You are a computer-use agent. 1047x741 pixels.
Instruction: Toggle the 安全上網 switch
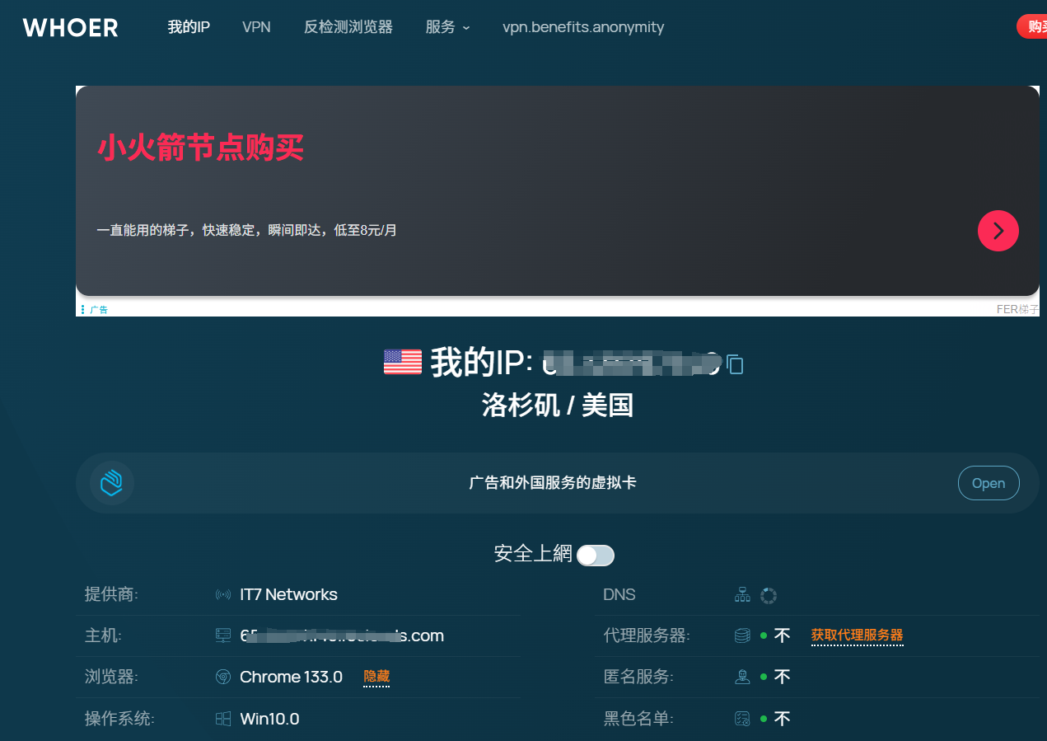pyautogui.click(x=596, y=556)
